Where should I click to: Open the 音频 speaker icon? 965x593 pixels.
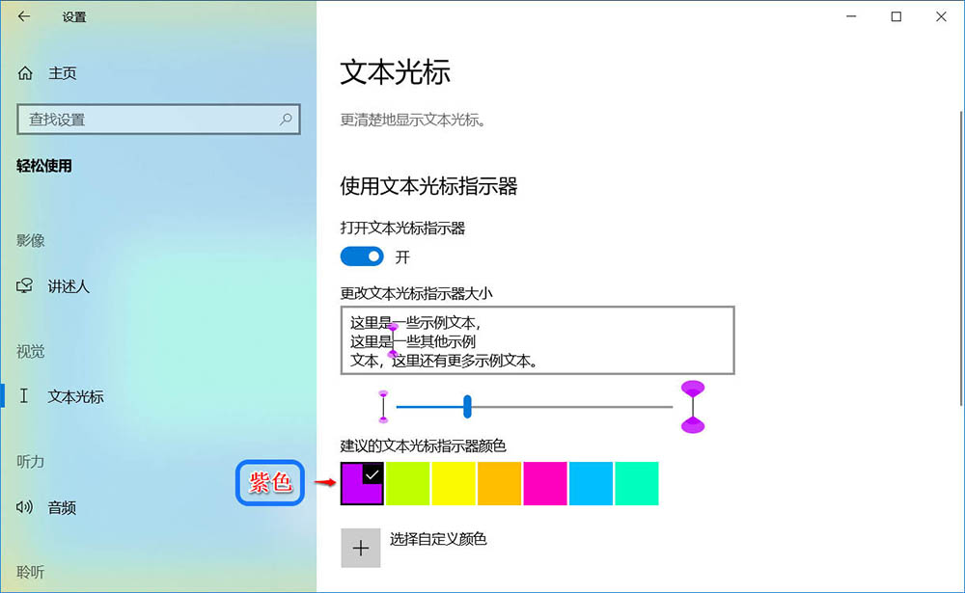(25, 507)
